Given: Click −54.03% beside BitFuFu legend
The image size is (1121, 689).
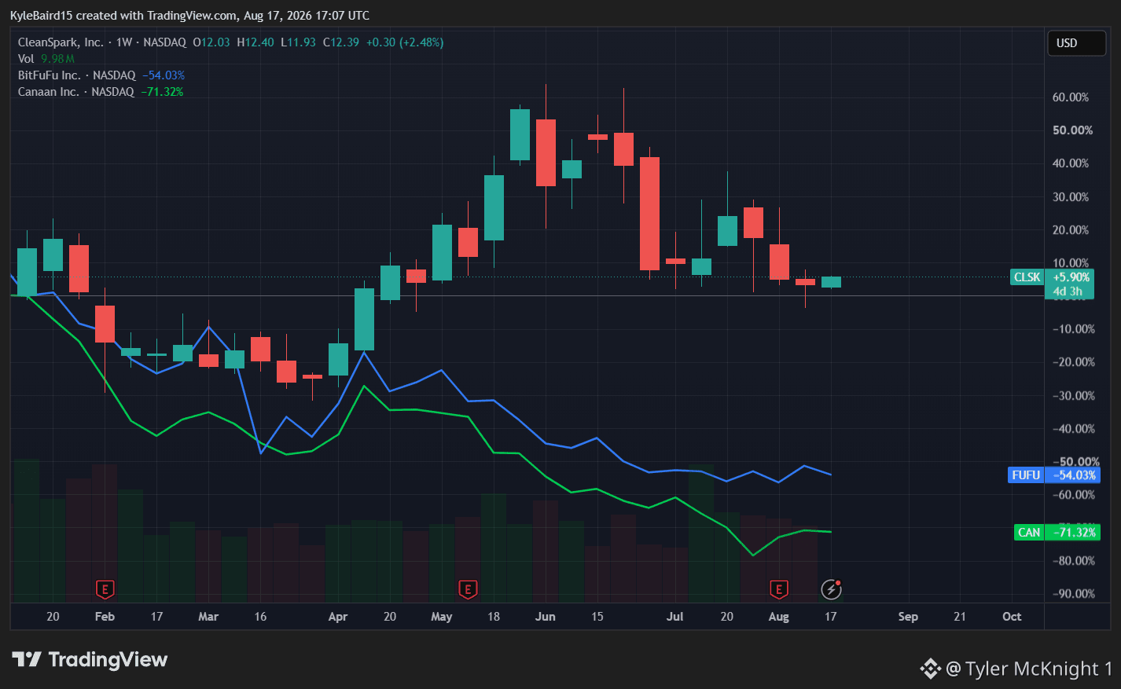Looking at the screenshot, I should (164, 75).
